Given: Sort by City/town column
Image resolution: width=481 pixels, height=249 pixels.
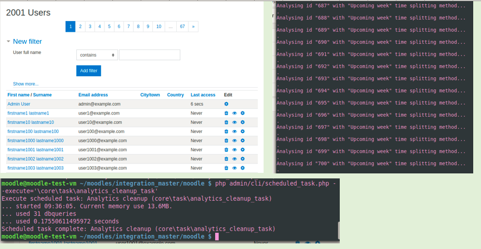Looking at the screenshot, I should tap(150, 95).
